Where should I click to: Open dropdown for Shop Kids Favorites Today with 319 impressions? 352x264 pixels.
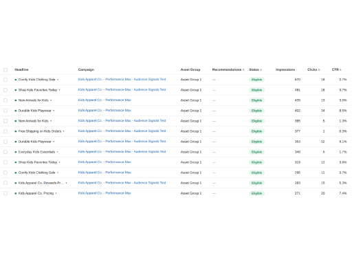pos(59,162)
